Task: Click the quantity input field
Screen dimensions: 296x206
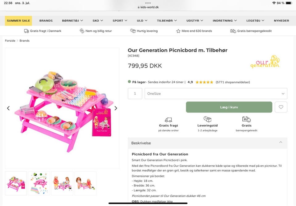Action: click(135, 93)
